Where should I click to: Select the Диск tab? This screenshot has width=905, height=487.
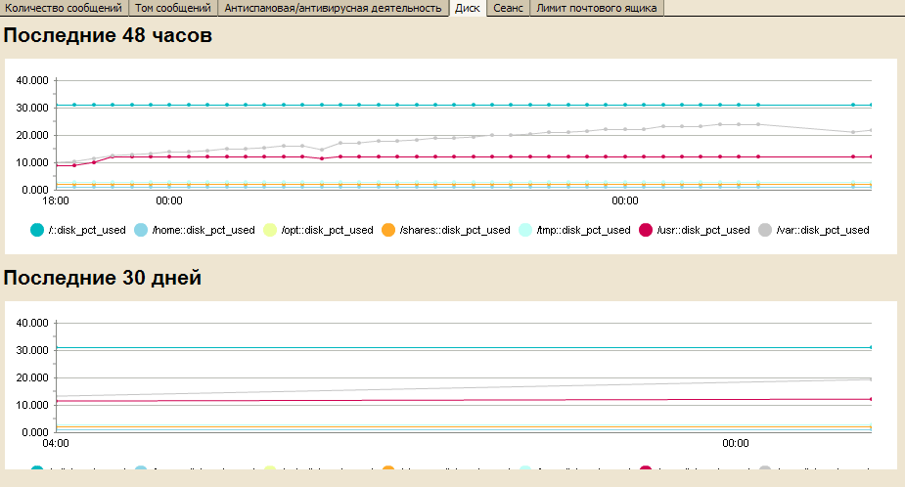click(467, 8)
